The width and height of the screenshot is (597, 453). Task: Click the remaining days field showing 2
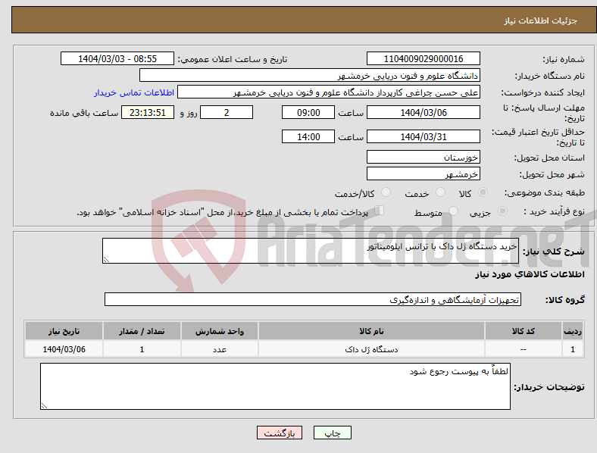pos(227,112)
